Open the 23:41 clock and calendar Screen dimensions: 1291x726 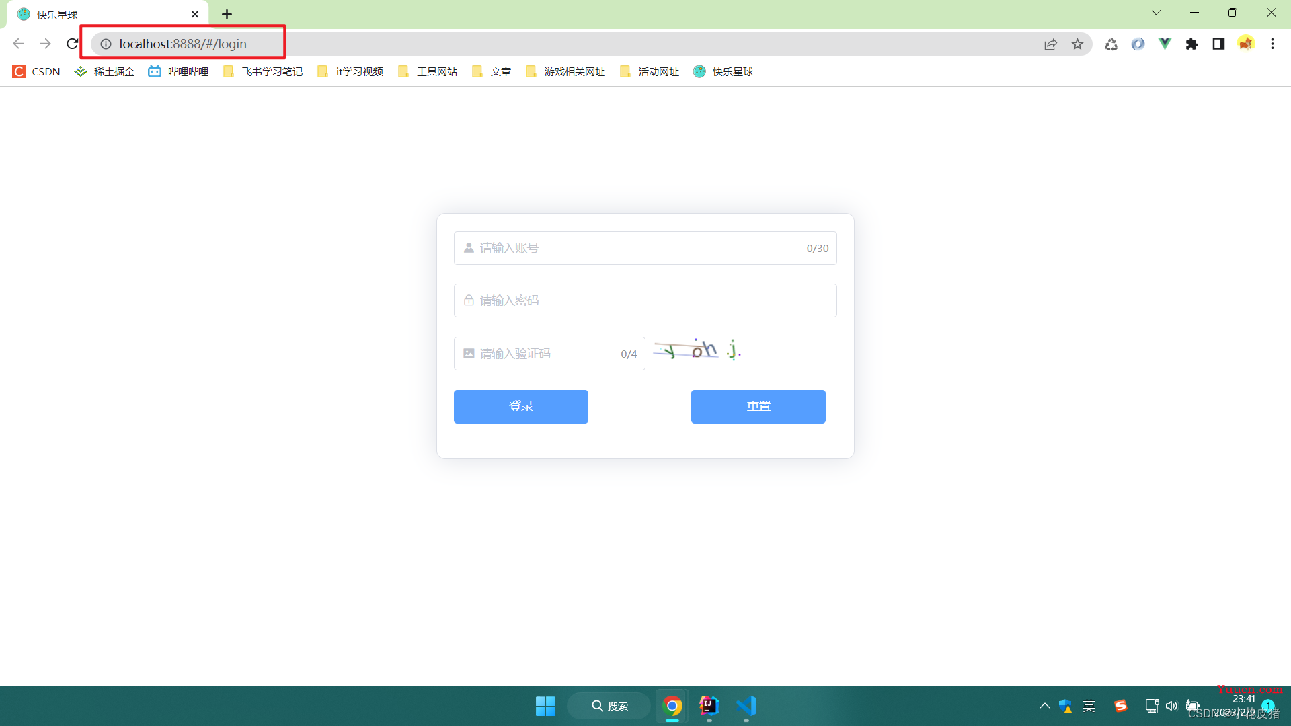tap(1235, 706)
